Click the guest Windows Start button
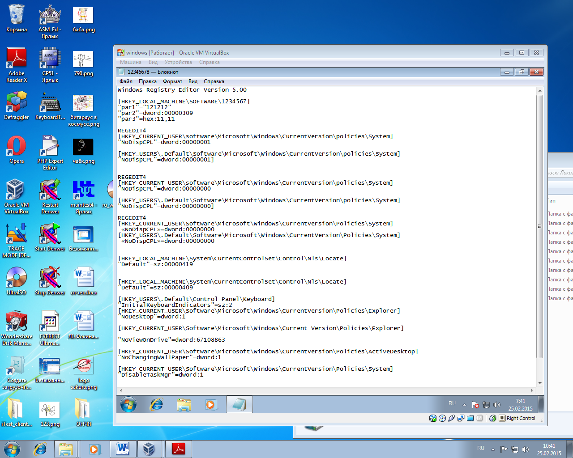The image size is (573, 458). [128, 404]
